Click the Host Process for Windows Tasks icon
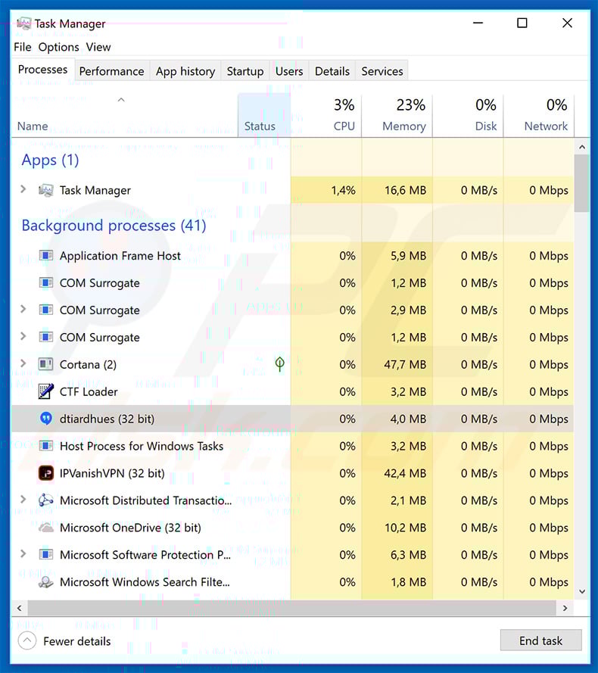The width and height of the screenshot is (598, 673). [46, 446]
